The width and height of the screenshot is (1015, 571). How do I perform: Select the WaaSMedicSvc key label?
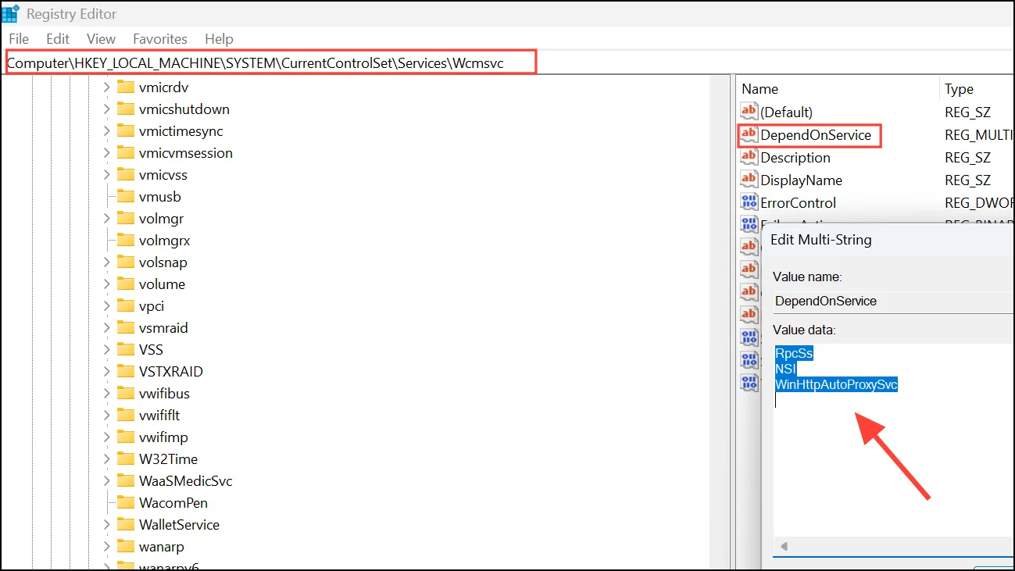pos(186,481)
